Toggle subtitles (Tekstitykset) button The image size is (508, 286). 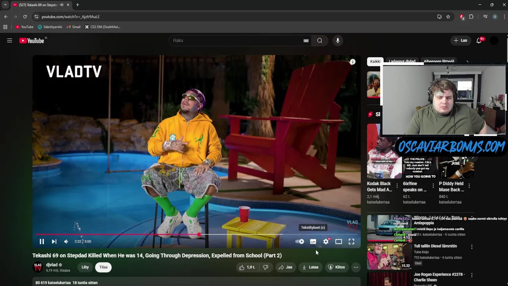[x=313, y=242]
